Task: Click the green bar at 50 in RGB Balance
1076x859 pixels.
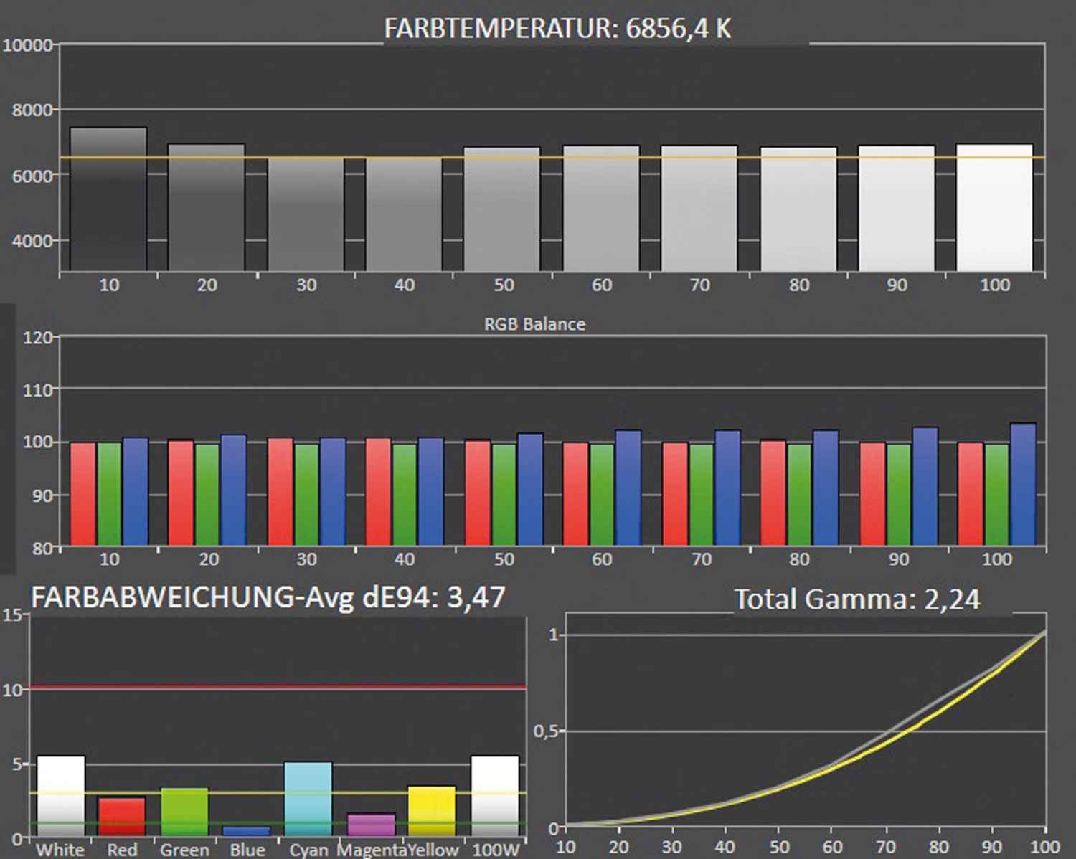Action: [x=504, y=495]
